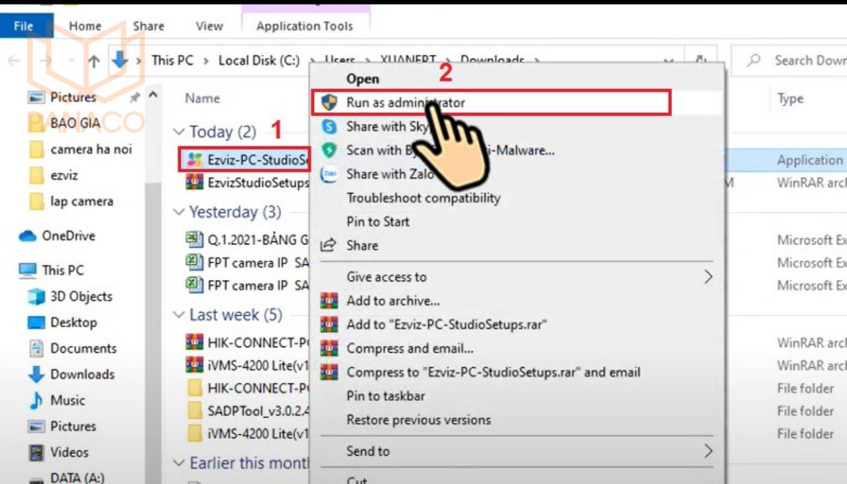The image size is (847, 484).
Task: Choose Scan with Anti-Malware entry
Action: pyautogui.click(x=450, y=150)
